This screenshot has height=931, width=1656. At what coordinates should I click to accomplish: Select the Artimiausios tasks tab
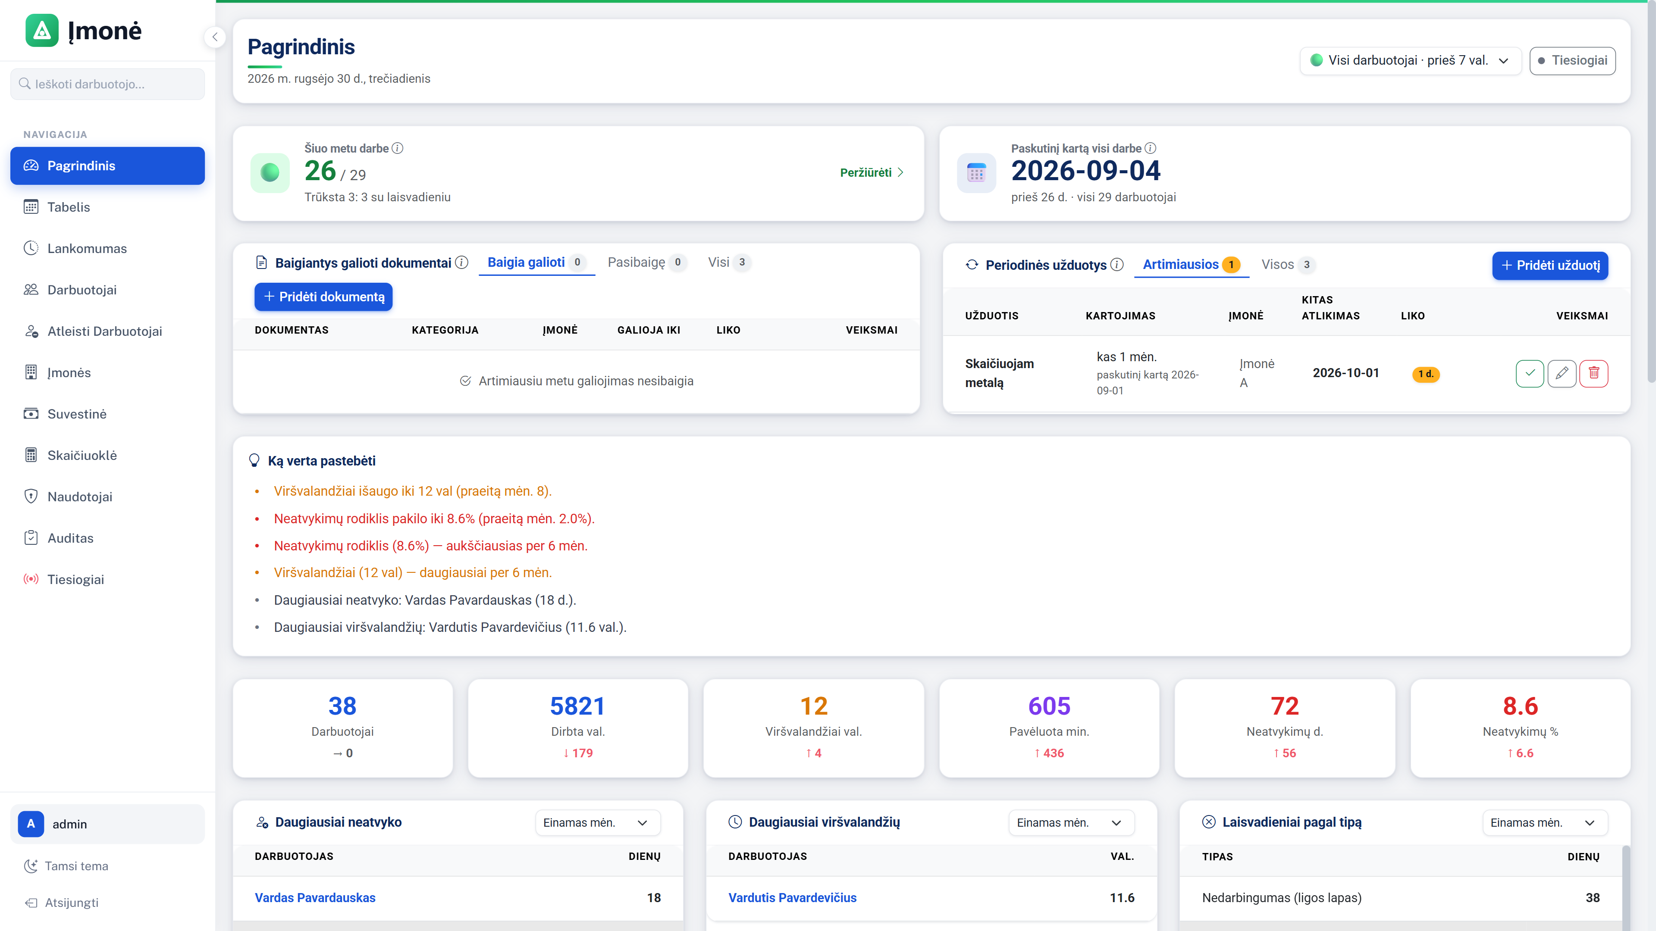coord(1191,265)
